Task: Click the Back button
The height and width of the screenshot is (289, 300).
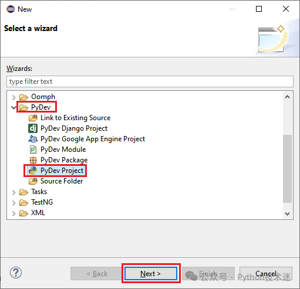Action: pyautogui.click(x=97, y=274)
